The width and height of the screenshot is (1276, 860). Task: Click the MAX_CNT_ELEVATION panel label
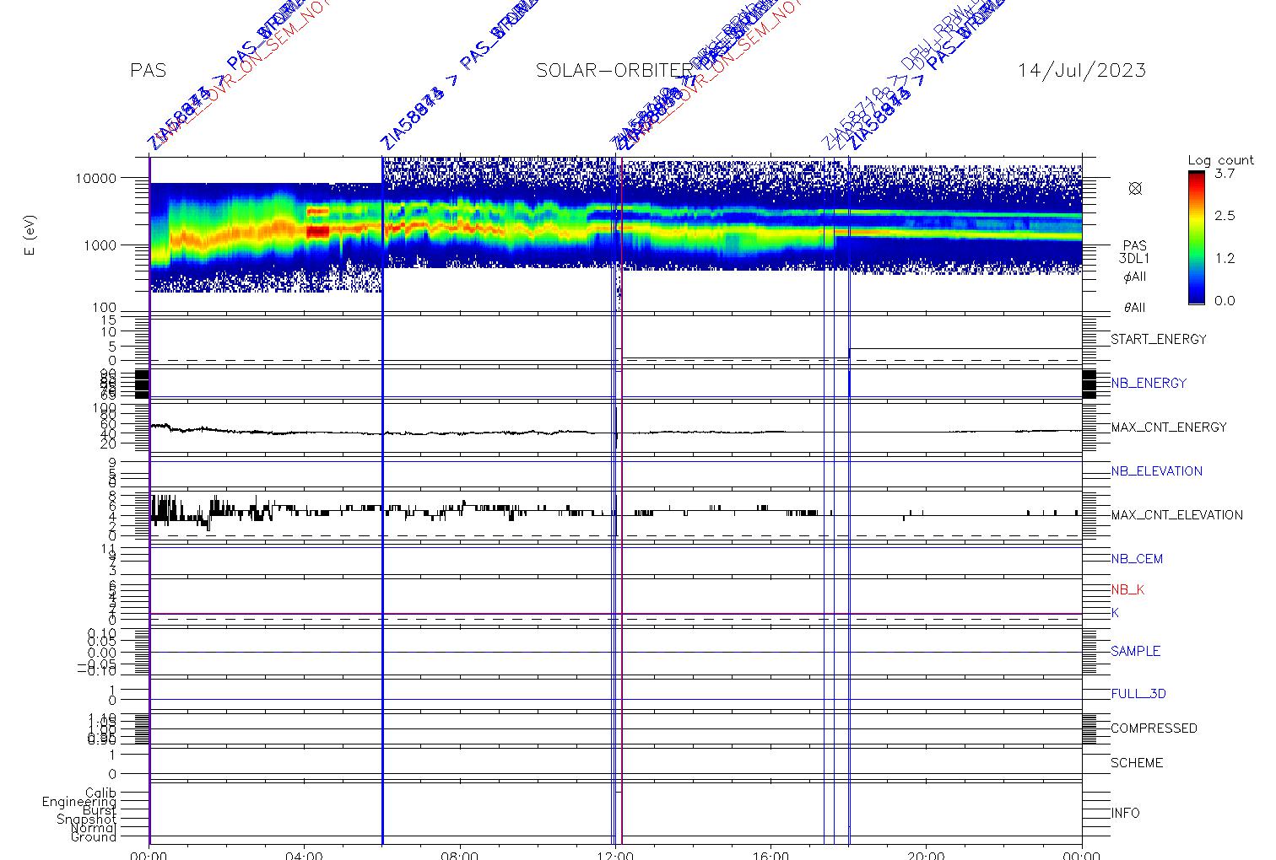[1176, 515]
